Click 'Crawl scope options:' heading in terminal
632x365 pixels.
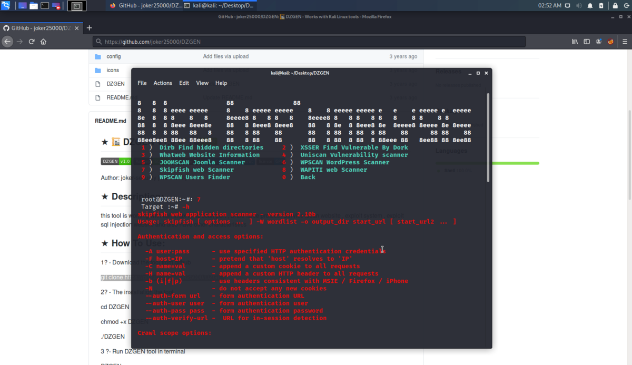tap(174, 333)
